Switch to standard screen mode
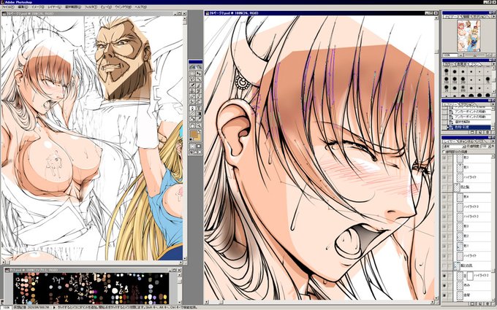 coord(191,152)
